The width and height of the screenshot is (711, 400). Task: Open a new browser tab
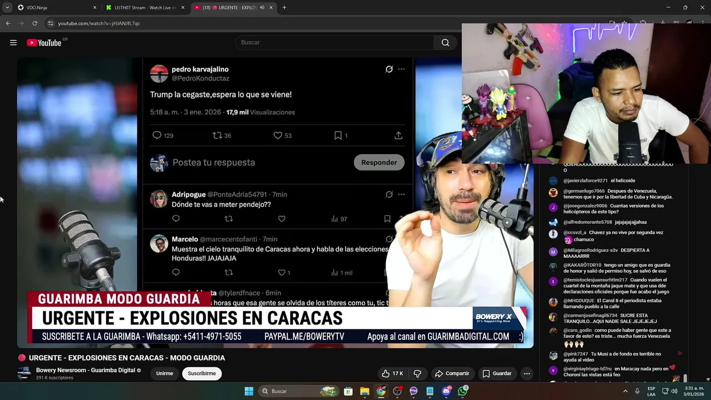(x=284, y=8)
